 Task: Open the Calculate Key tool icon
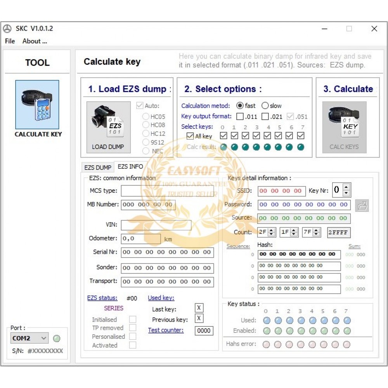pyautogui.click(x=37, y=104)
